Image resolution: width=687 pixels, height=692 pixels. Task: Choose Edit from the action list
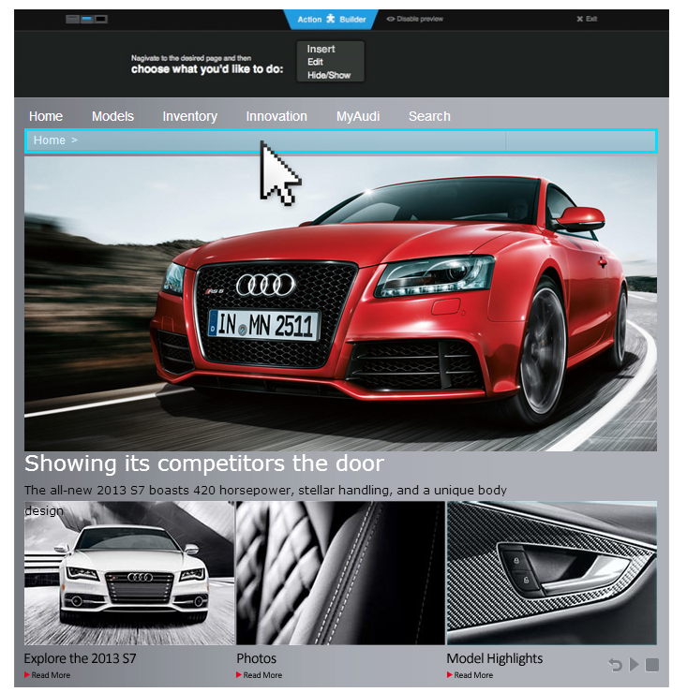pyautogui.click(x=316, y=62)
